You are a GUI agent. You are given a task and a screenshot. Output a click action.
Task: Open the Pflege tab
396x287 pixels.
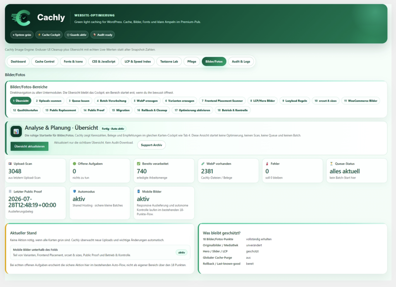[x=192, y=62]
